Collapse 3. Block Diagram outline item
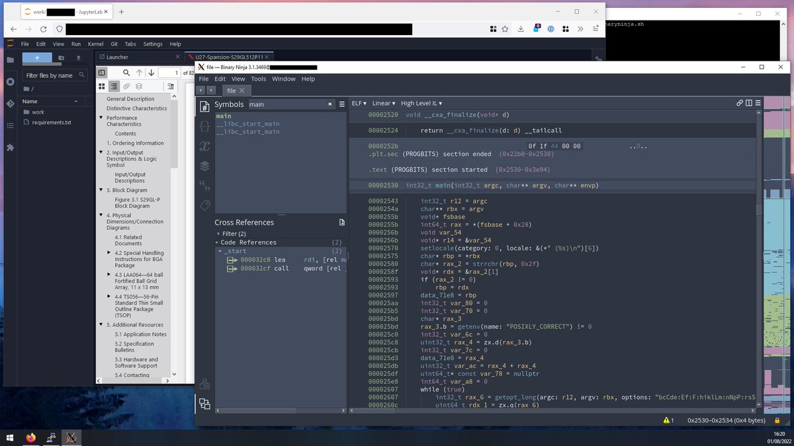Image resolution: width=794 pixels, height=446 pixels. click(x=101, y=190)
